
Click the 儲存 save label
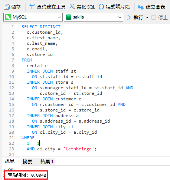tap(16, 7)
